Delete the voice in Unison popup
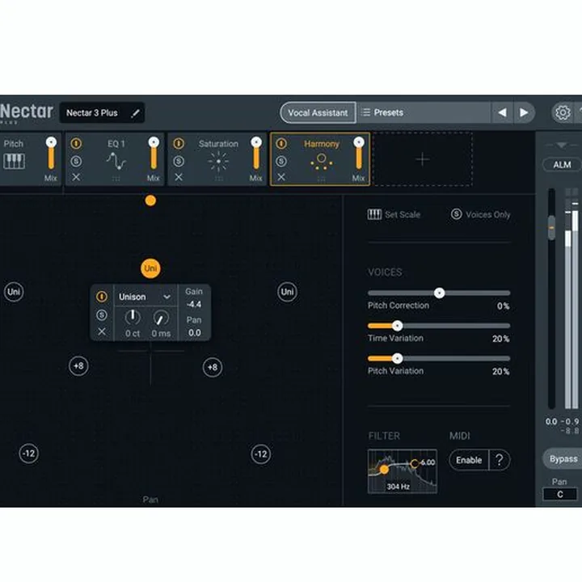This screenshot has height=582, width=582. (102, 331)
